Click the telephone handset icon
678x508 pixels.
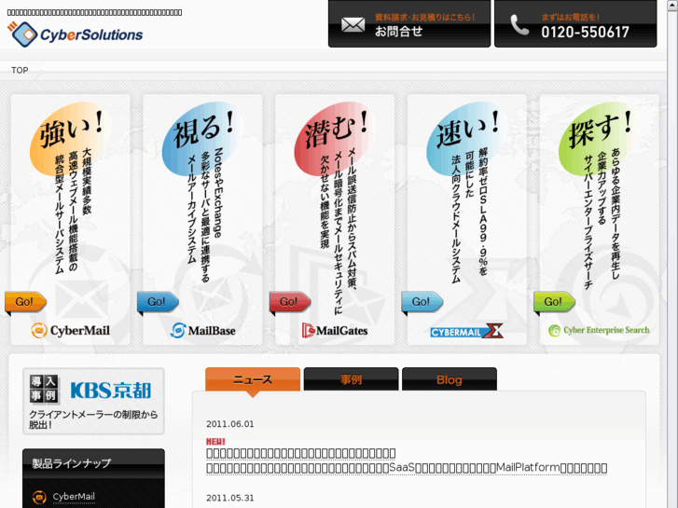519,24
